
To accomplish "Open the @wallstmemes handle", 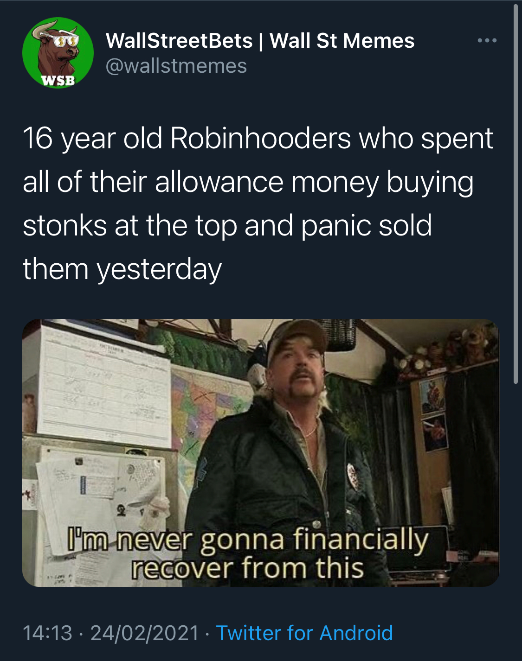I will [176, 66].
